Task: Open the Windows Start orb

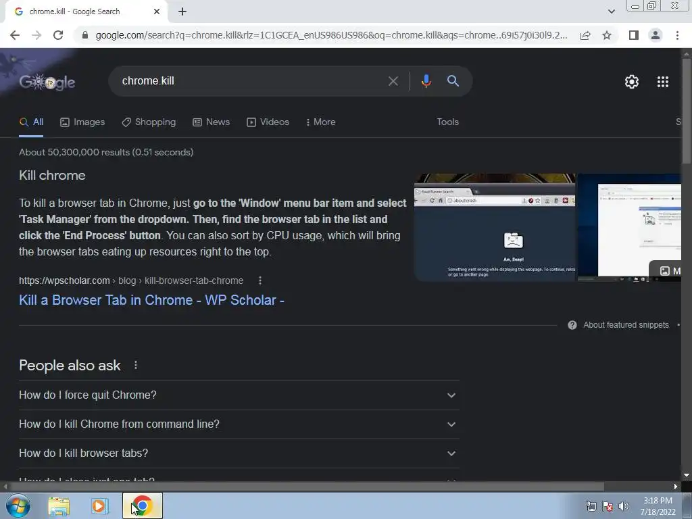Action: (x=18, y=505)
